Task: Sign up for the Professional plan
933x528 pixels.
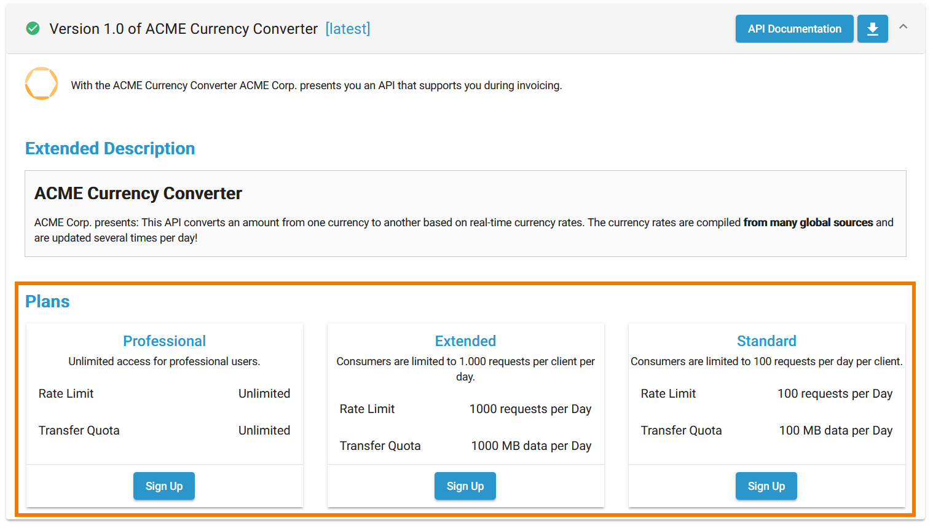Action: coord(164,486)
